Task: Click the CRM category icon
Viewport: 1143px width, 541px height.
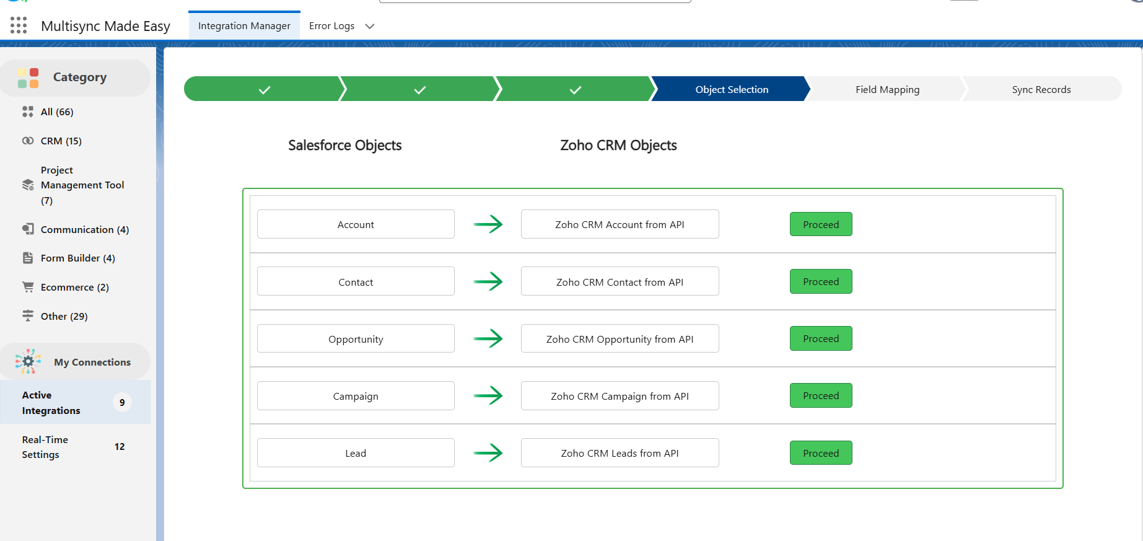Action: click(x=28, y=141)
